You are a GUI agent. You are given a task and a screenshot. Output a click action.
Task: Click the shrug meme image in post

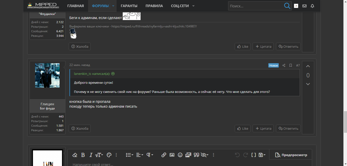click(132, 16)
